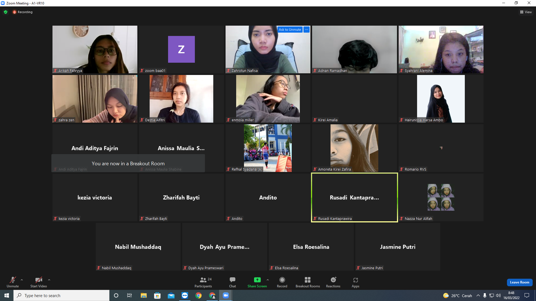Screen dimensions: 536x301
Task: Click the Zharifah Bayti name label
Action: (x=156, y=219)
